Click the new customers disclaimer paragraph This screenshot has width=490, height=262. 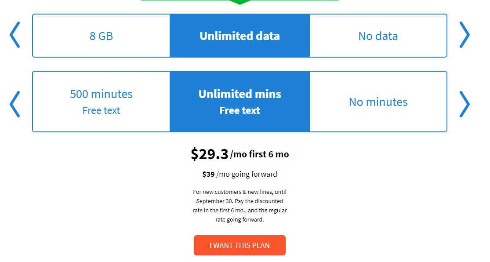coord(240,205)
